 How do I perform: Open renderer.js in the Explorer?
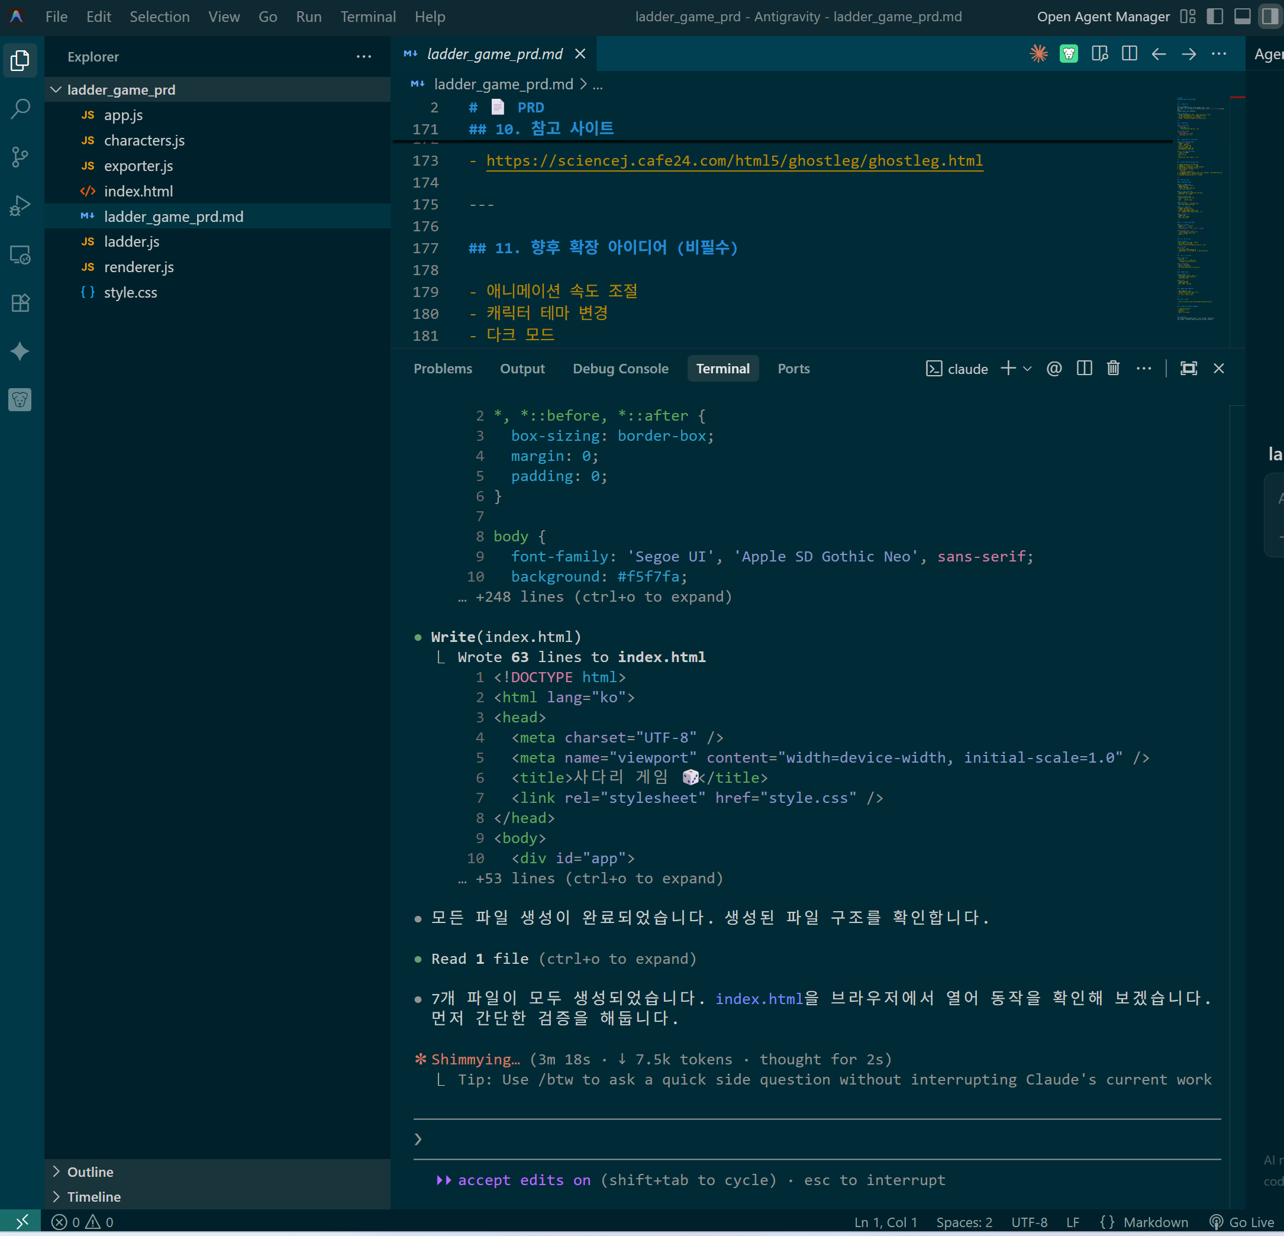(x=139, y=267)
